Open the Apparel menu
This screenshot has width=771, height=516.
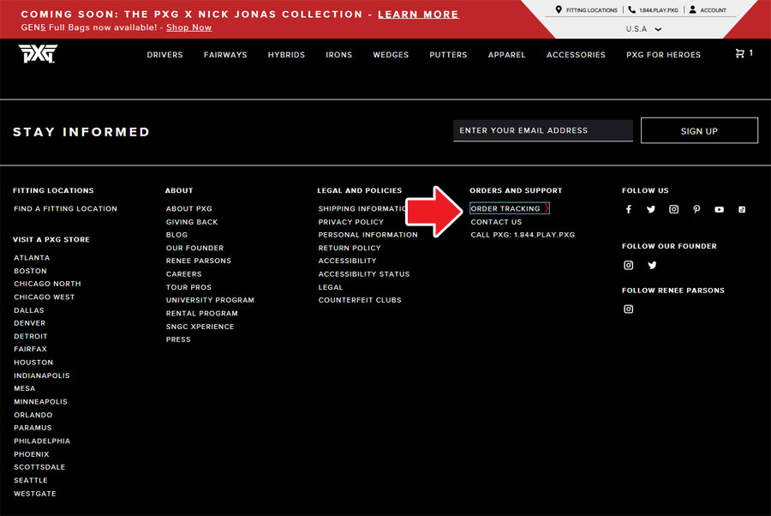(506, 55)
